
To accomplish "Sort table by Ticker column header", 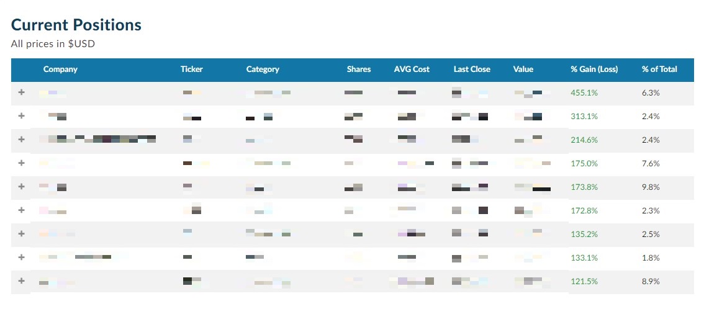I will pyautogui.click(x=191, y=69).
